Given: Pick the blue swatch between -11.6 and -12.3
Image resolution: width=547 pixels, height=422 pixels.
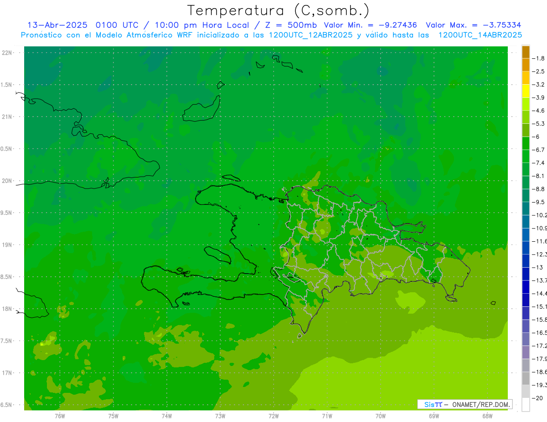Looking at the screenshot, I should coord(526,248).
